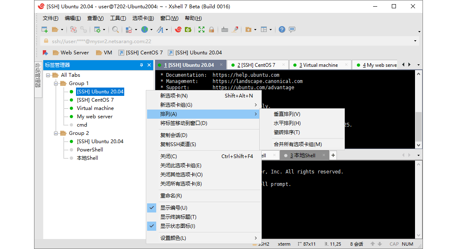Screen dimensions: 457x249
Task: Open the font icon's dropdown arrow
Action: click(x=167, y=29)
